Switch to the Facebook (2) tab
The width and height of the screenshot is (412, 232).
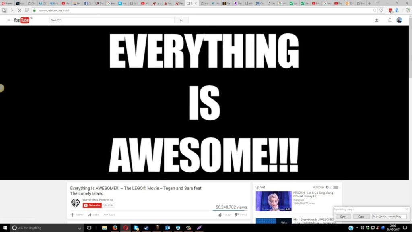click(x=88, y=3)
